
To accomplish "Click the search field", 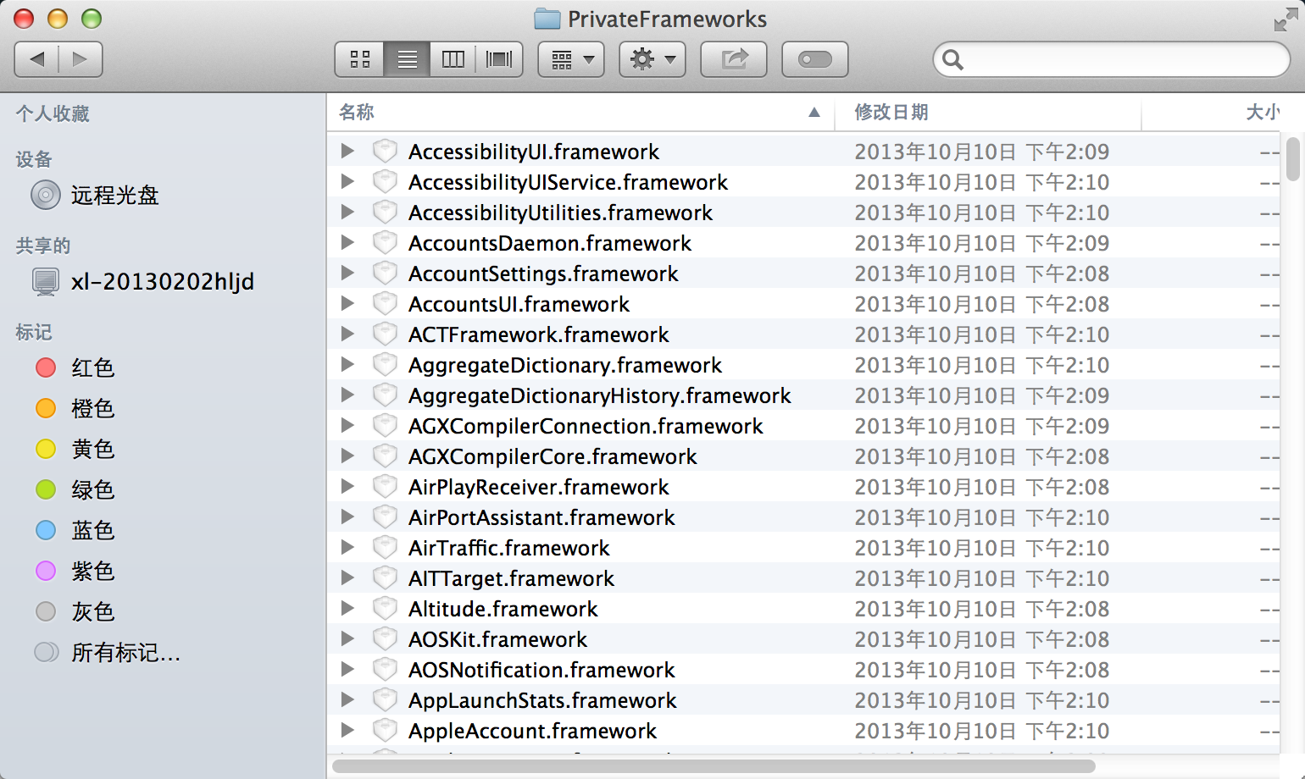I will point(1112,59).
